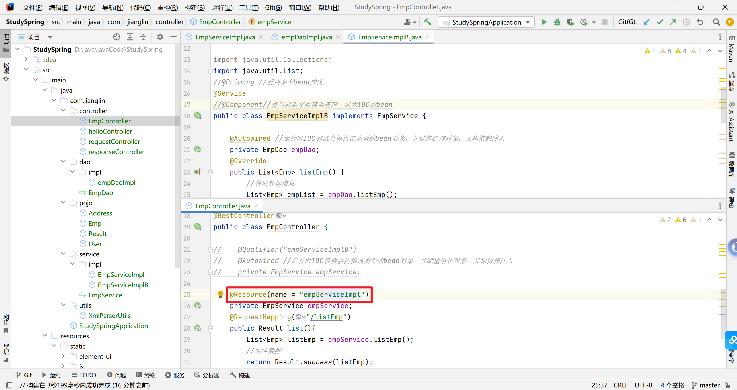The image size is (737, 390).
Task: Open EmpServiceImplB file in project tree
Action: (x=123, y=285)
